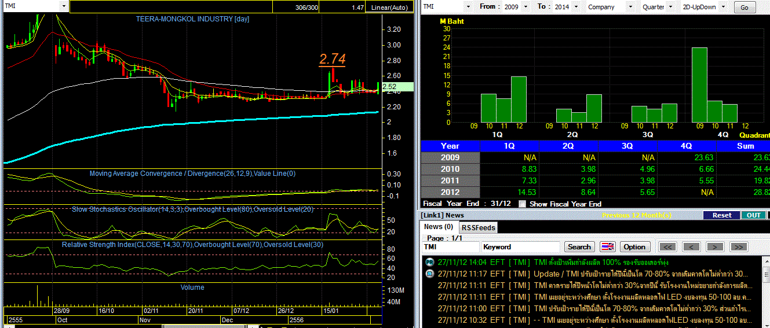Click the TV icon of 11:17 news

tap(429, 274)
